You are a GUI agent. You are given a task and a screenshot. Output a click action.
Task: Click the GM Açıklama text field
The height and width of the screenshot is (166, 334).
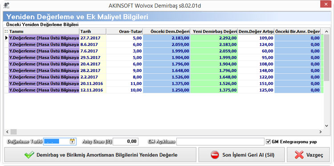[x=220, y=142]
